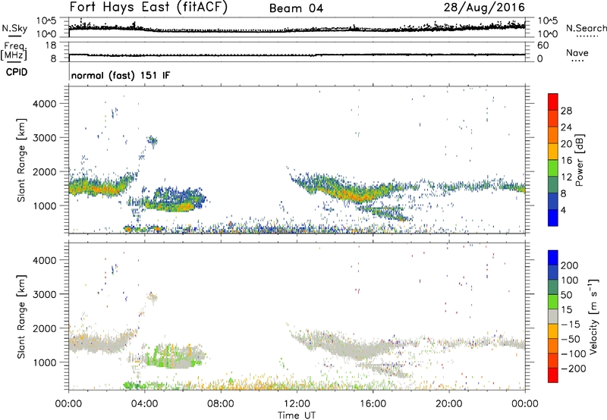
Task: Click the 'Freq. [MHz]' axis label
Action: pyautogui.click(x=14, y=51)
